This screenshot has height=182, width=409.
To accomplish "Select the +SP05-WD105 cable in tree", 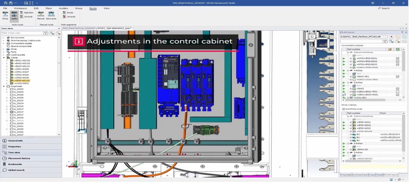I will (x=22, y=81).
